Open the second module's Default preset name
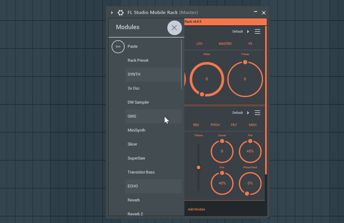344x223 pixels. tap(238, 113)
